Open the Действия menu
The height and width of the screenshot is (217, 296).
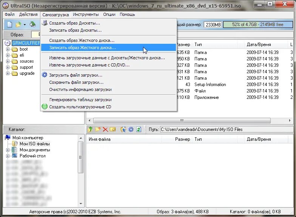tap(28, 14)
